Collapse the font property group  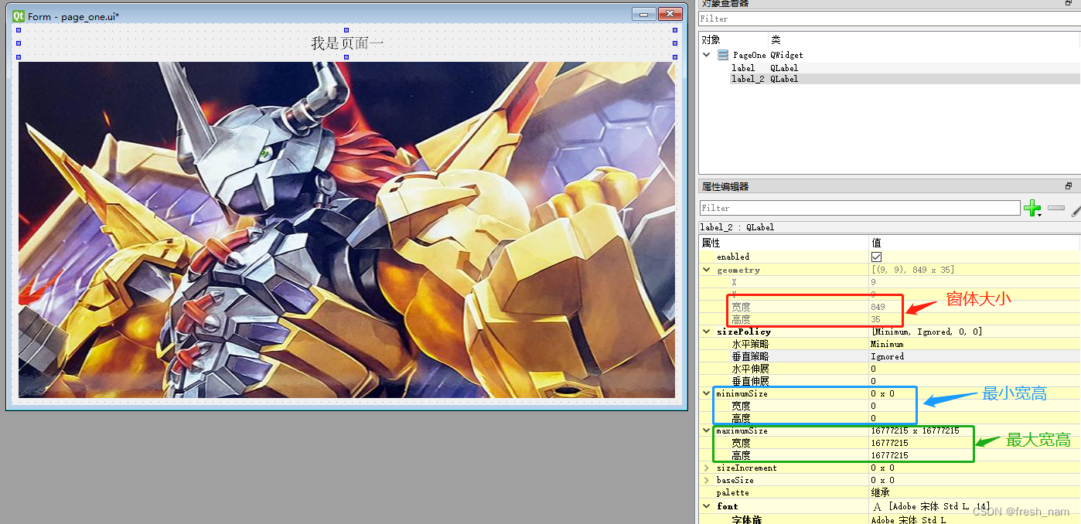pyautogui.click(x=707, y=506)
